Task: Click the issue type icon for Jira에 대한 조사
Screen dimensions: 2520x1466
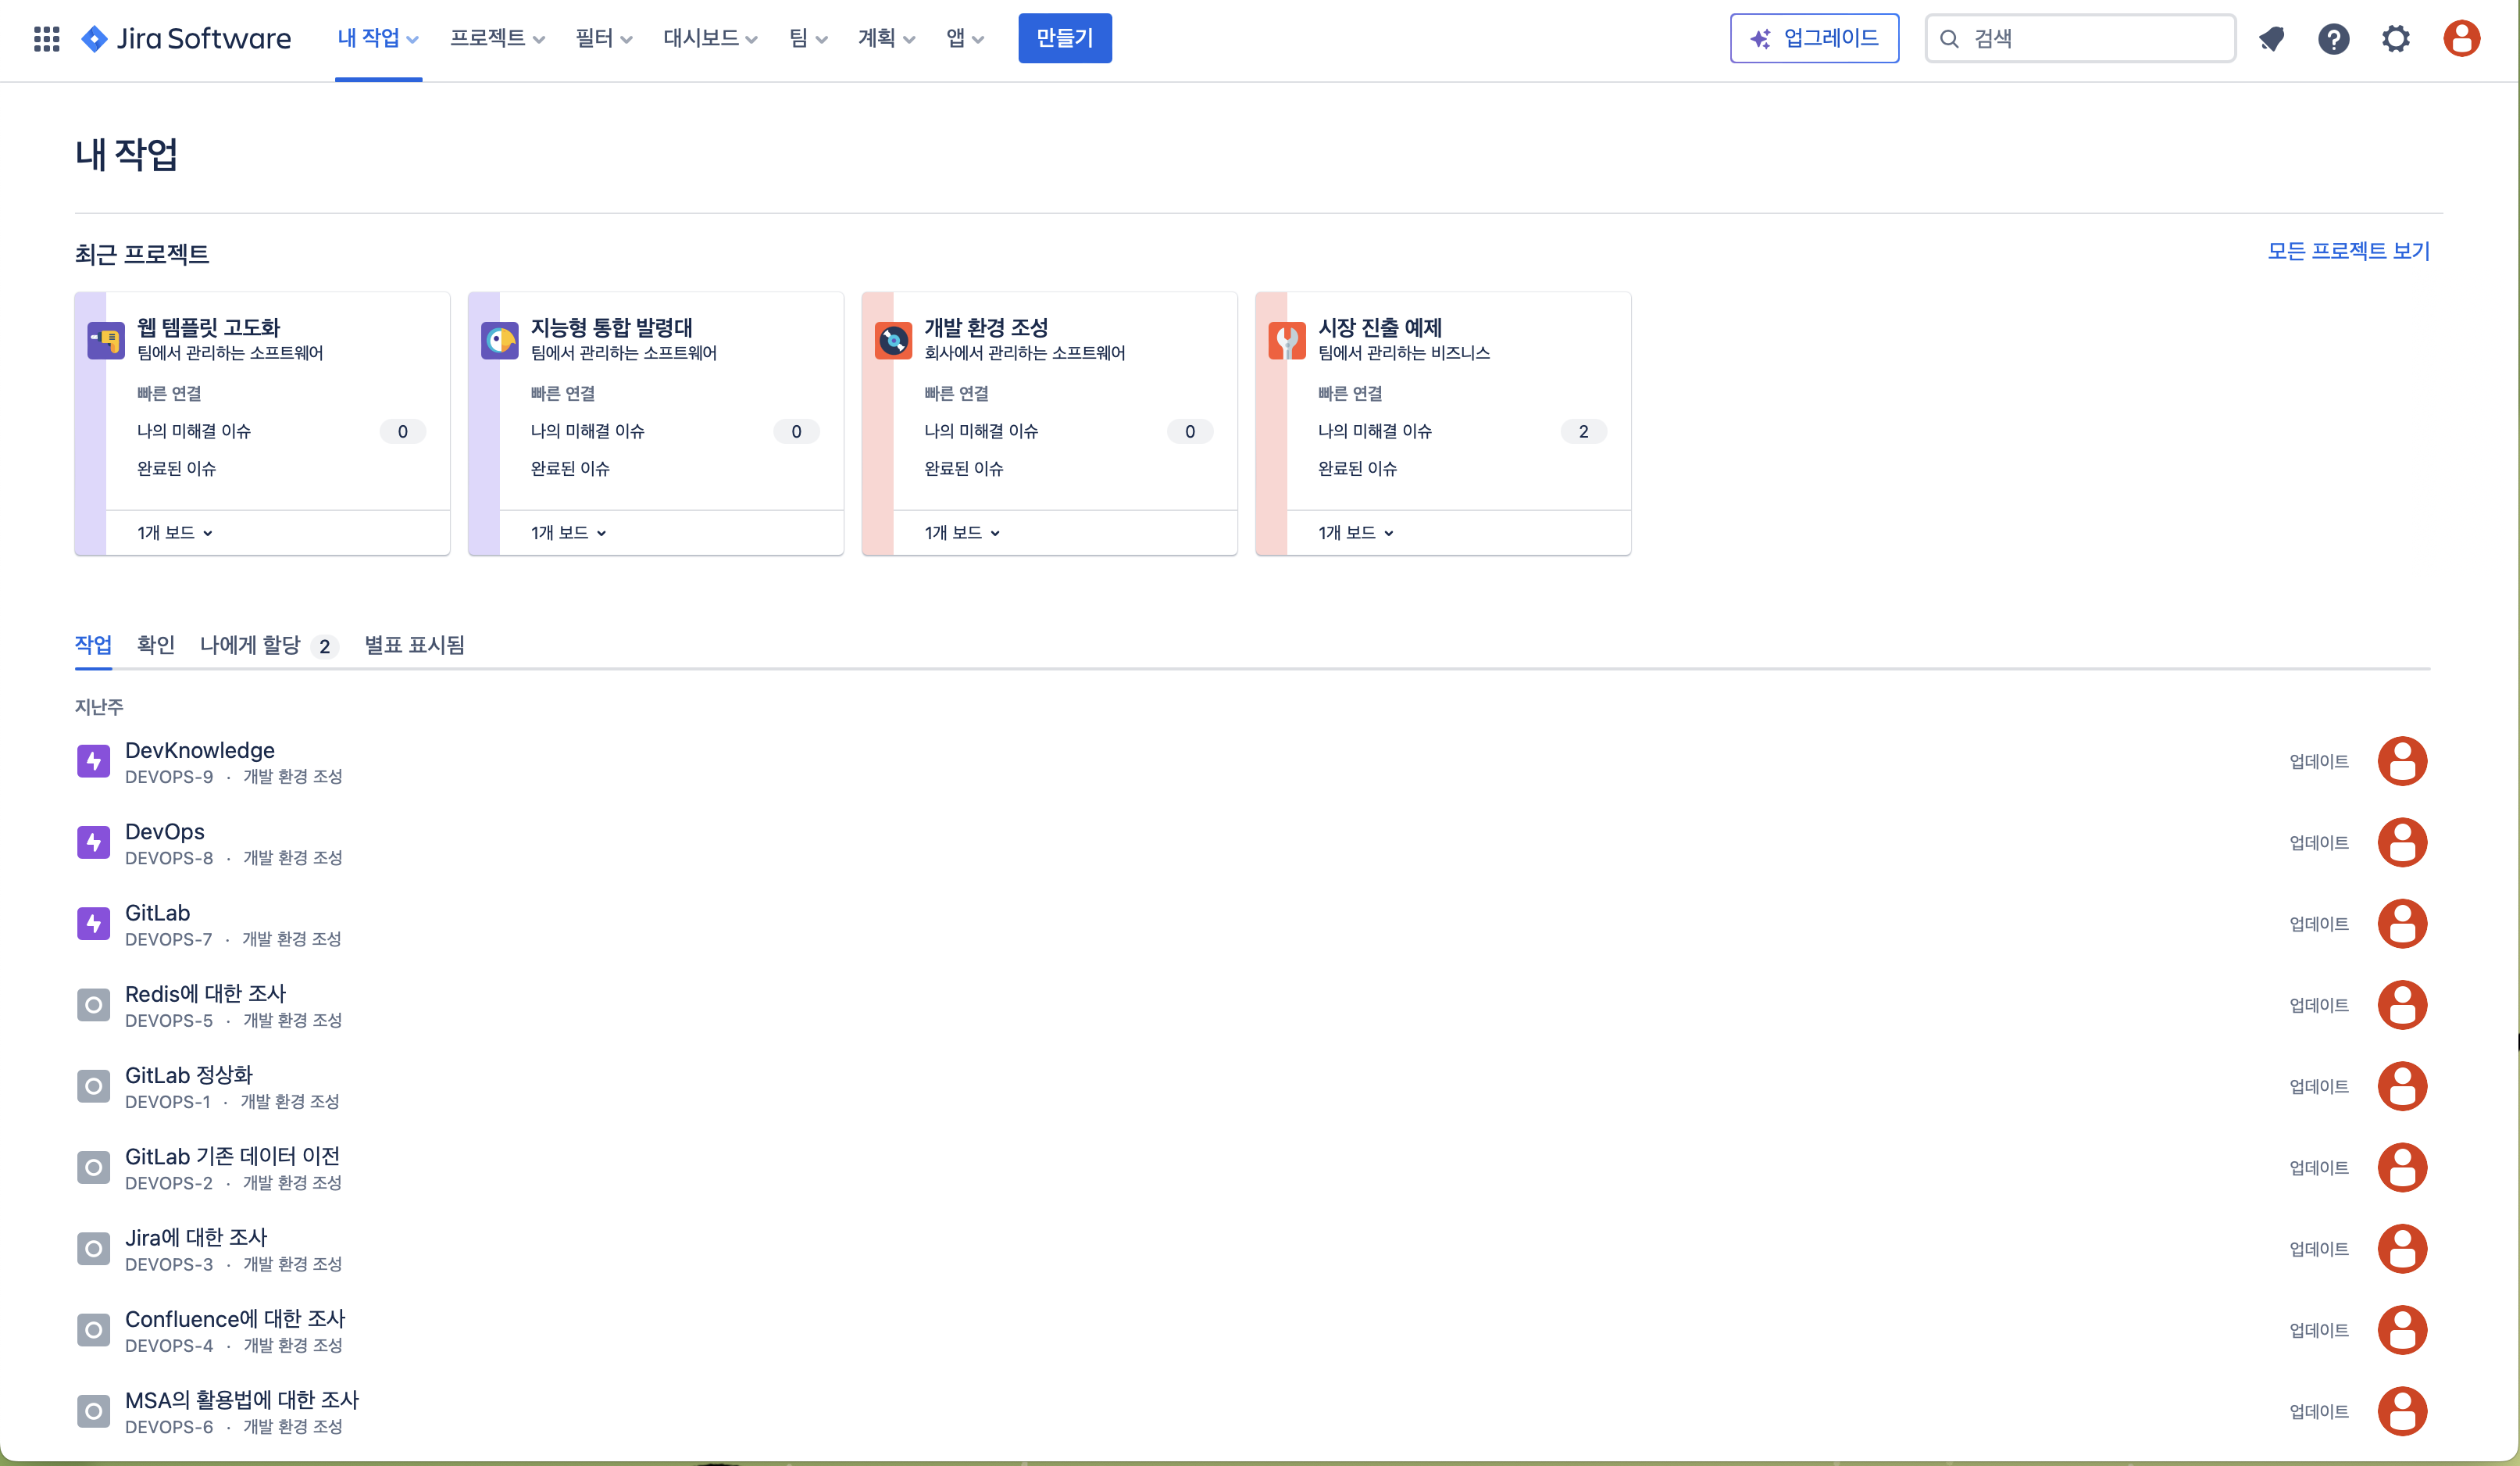Action: point(94,1249)
